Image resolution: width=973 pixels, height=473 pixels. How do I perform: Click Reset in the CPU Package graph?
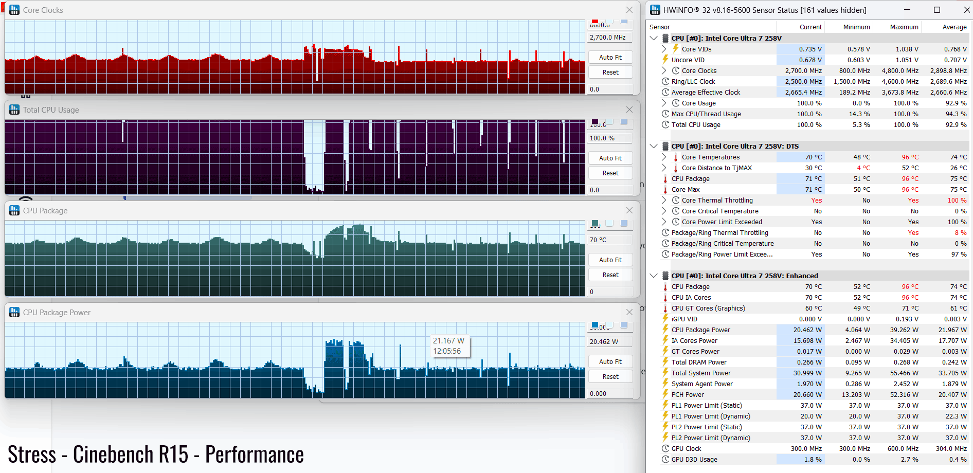610,275
